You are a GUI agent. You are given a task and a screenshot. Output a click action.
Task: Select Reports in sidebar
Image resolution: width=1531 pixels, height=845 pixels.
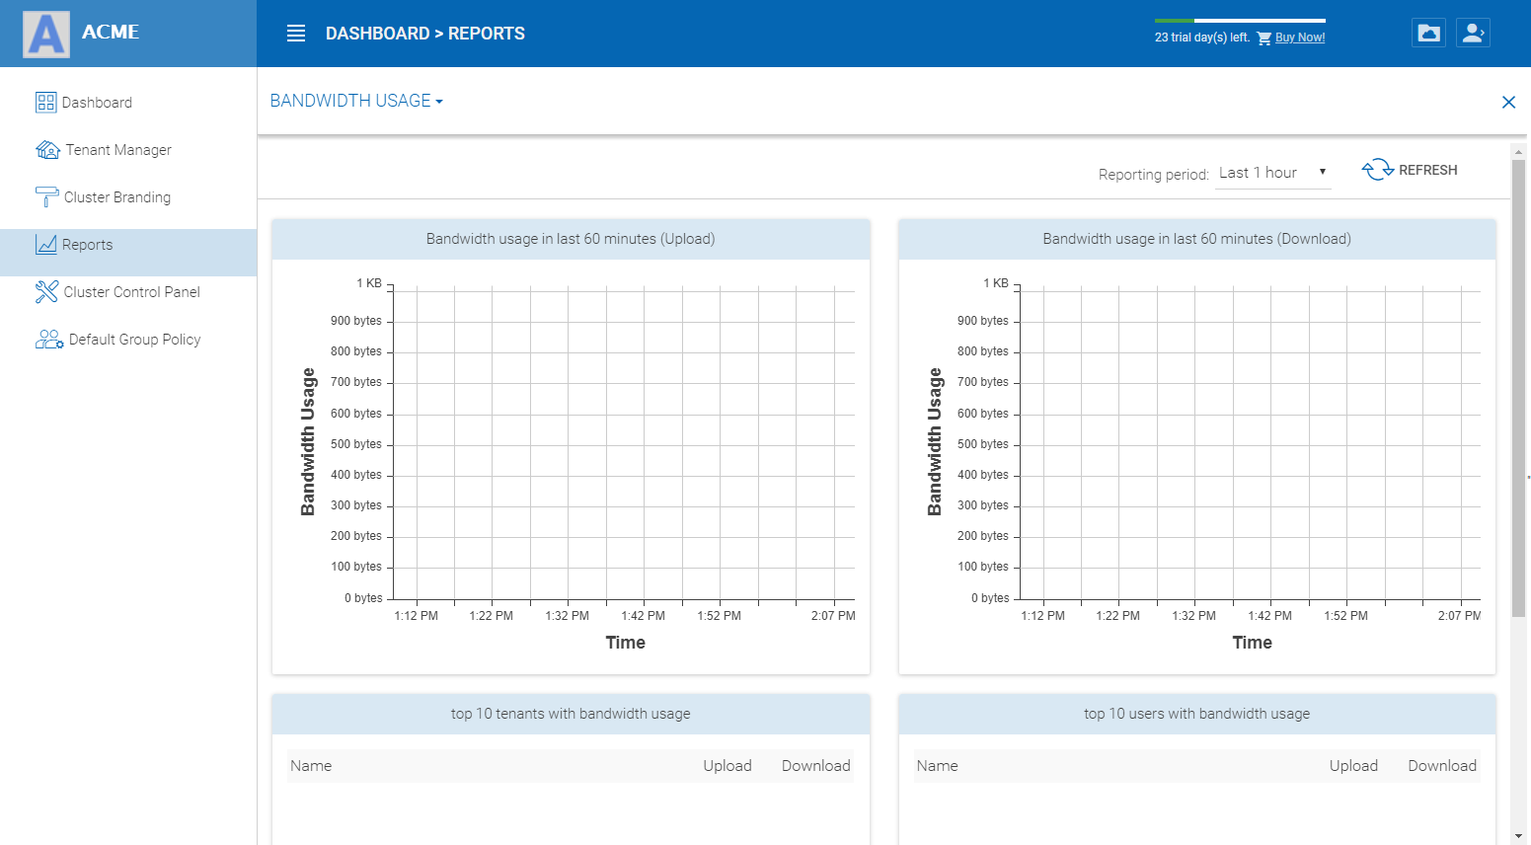pyautogui.click(x=128, y=253)
